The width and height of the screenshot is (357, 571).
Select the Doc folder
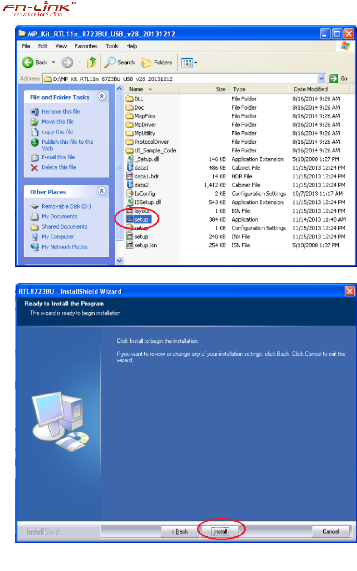point(135,107)
